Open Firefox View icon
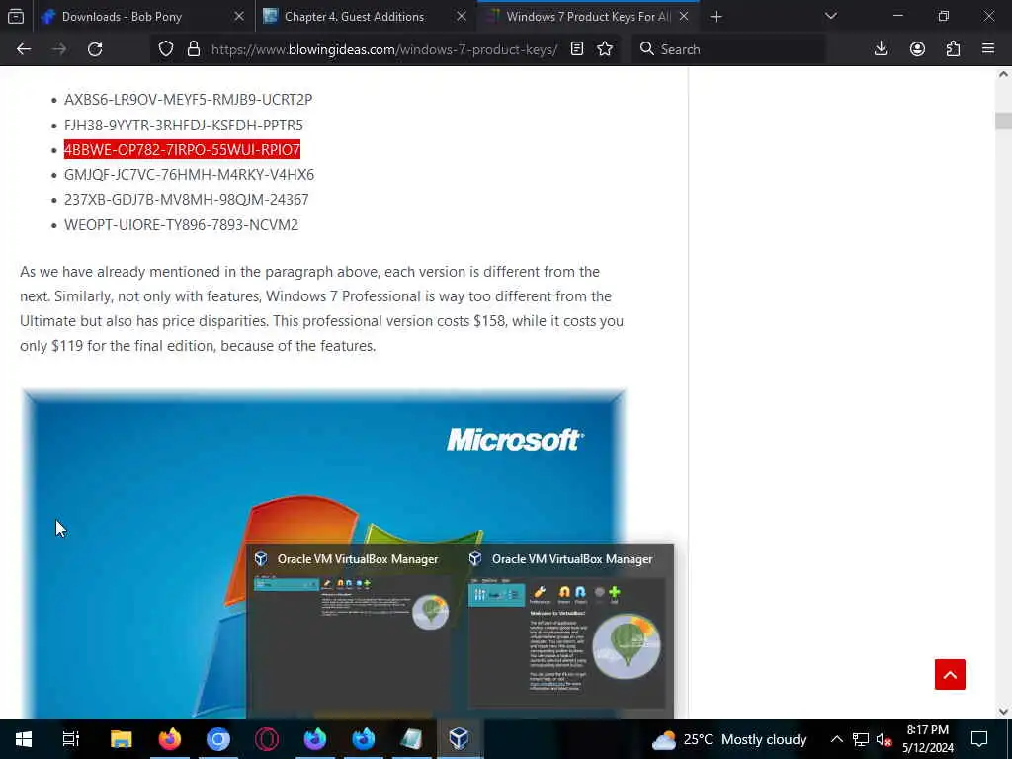This screenshot has height=759, width=1012. (16, 16)
